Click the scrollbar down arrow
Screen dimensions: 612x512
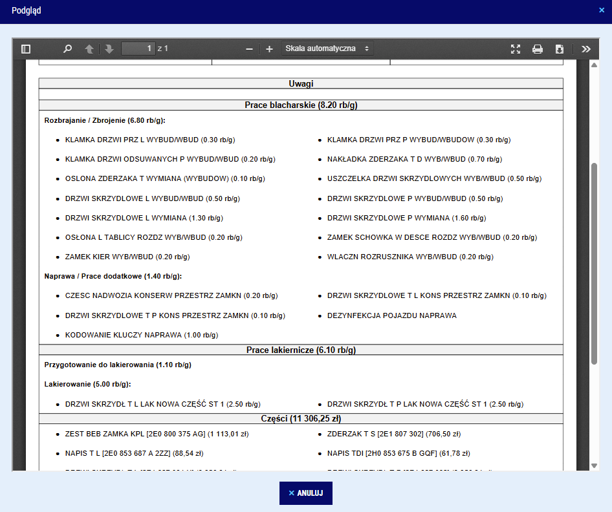pos(594,465)
